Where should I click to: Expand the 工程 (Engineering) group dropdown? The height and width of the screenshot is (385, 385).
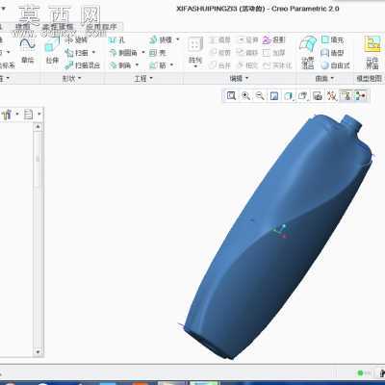pos(151,78)
